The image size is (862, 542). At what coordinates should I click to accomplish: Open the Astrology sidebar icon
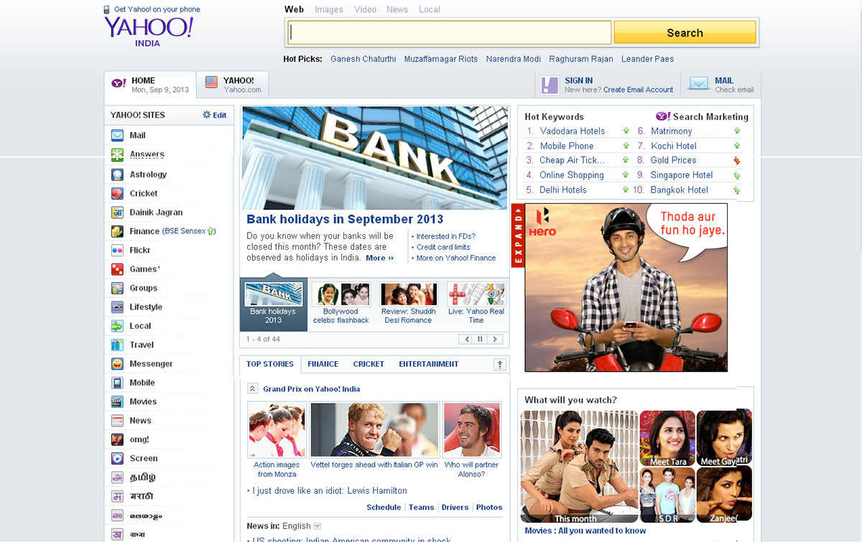pos(117,174)
